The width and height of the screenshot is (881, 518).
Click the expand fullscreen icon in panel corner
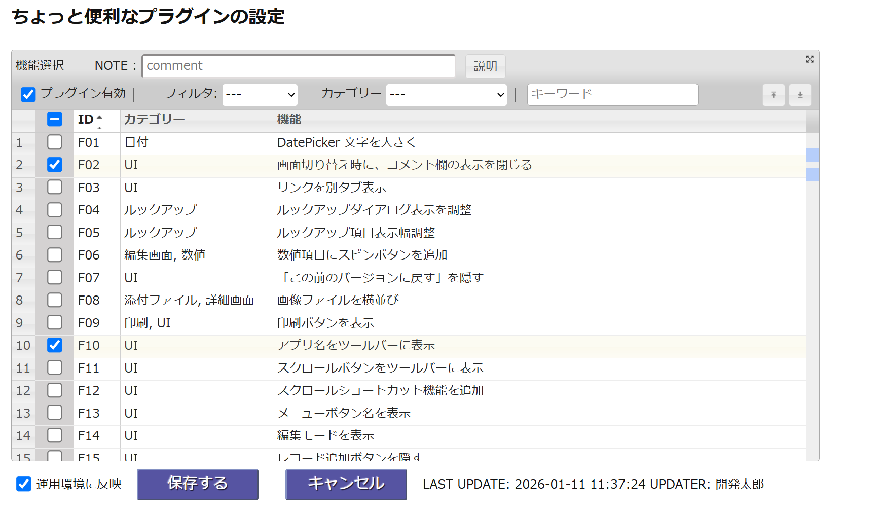click(x=810, y=59)
